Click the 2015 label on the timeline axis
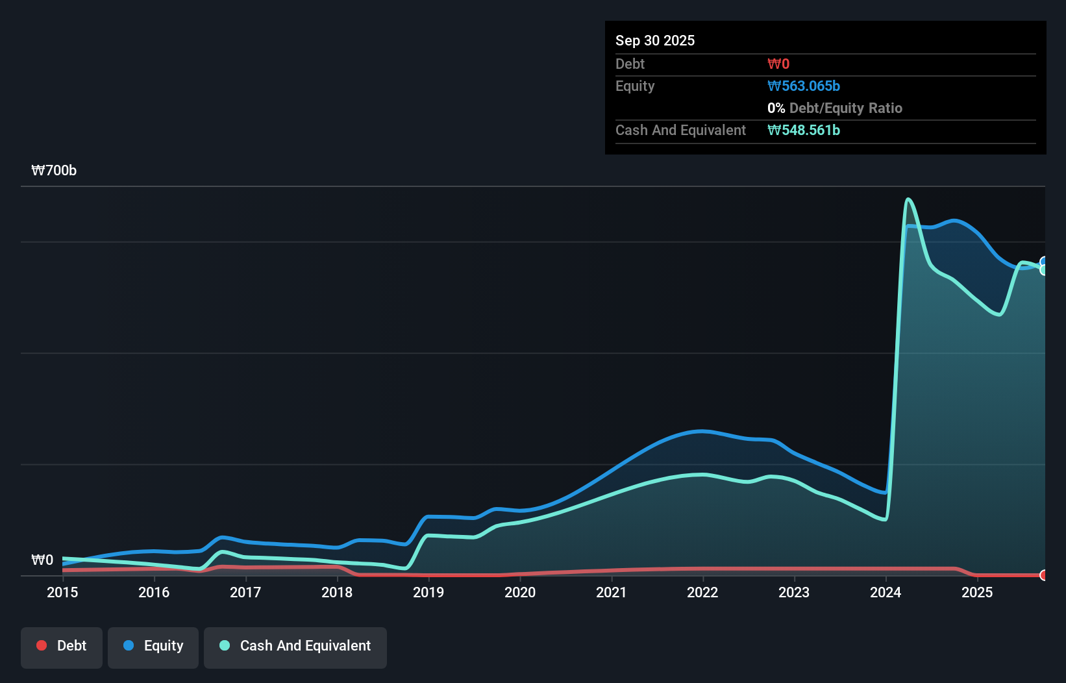This screenshot has width=1066, height=683. (62, 592)
